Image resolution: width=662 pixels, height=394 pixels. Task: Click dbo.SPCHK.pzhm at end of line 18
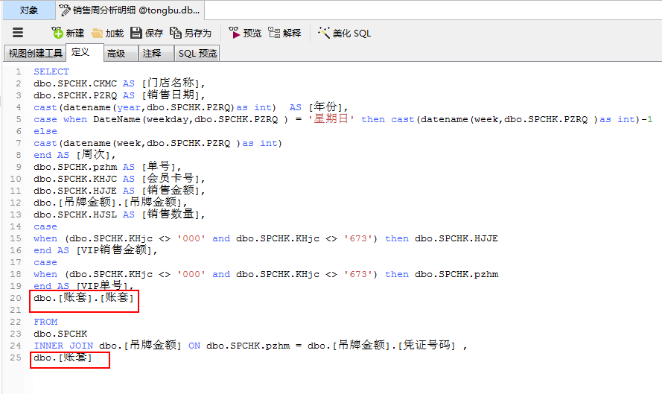pyautogui.click(x=456, y=275)
